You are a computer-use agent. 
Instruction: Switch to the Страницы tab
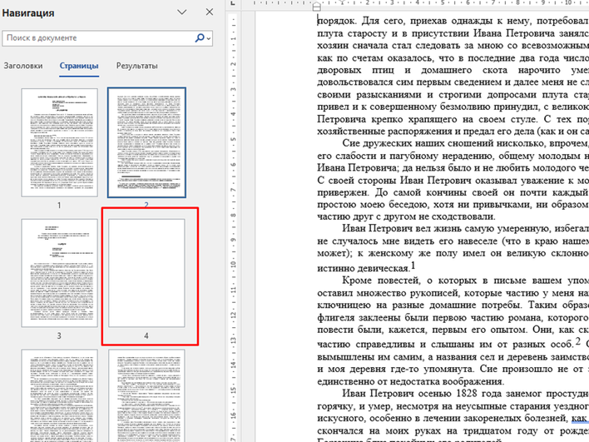point(79,66)
